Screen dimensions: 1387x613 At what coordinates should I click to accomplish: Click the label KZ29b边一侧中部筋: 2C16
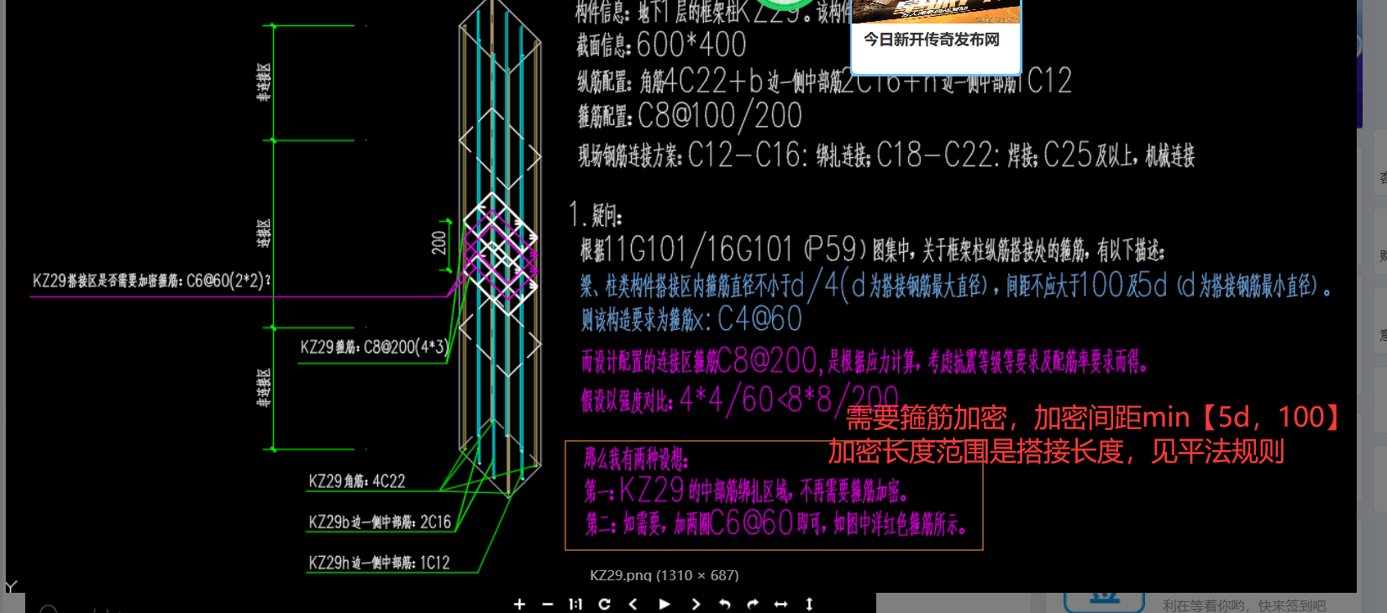(380, 522)
